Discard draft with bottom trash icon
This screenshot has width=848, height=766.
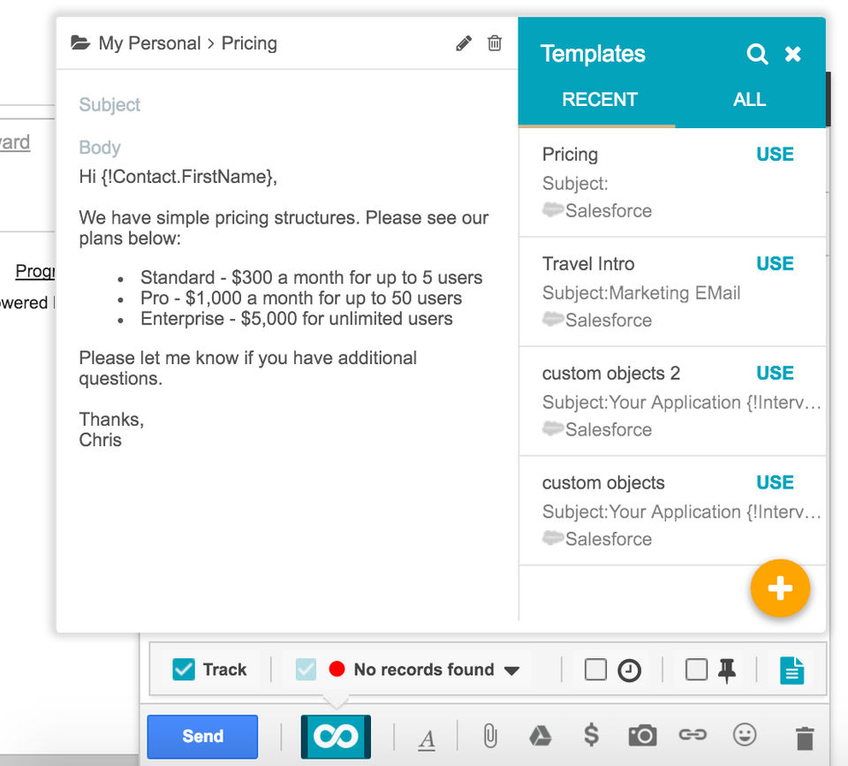tap(804, 737)
